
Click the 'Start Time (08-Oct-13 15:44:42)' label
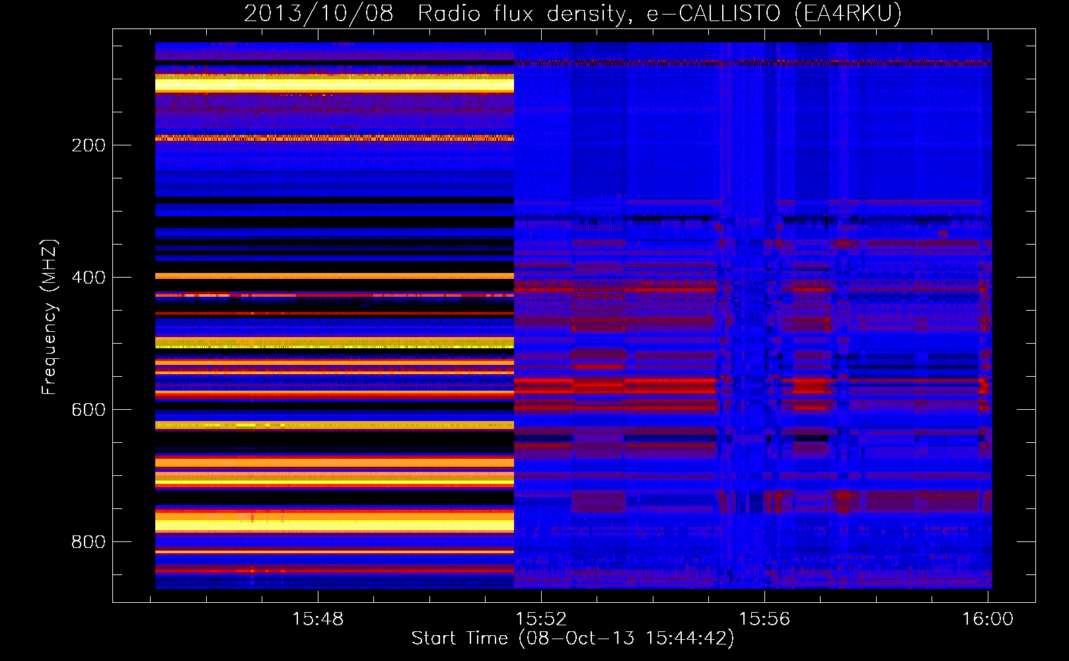[573, 639]
